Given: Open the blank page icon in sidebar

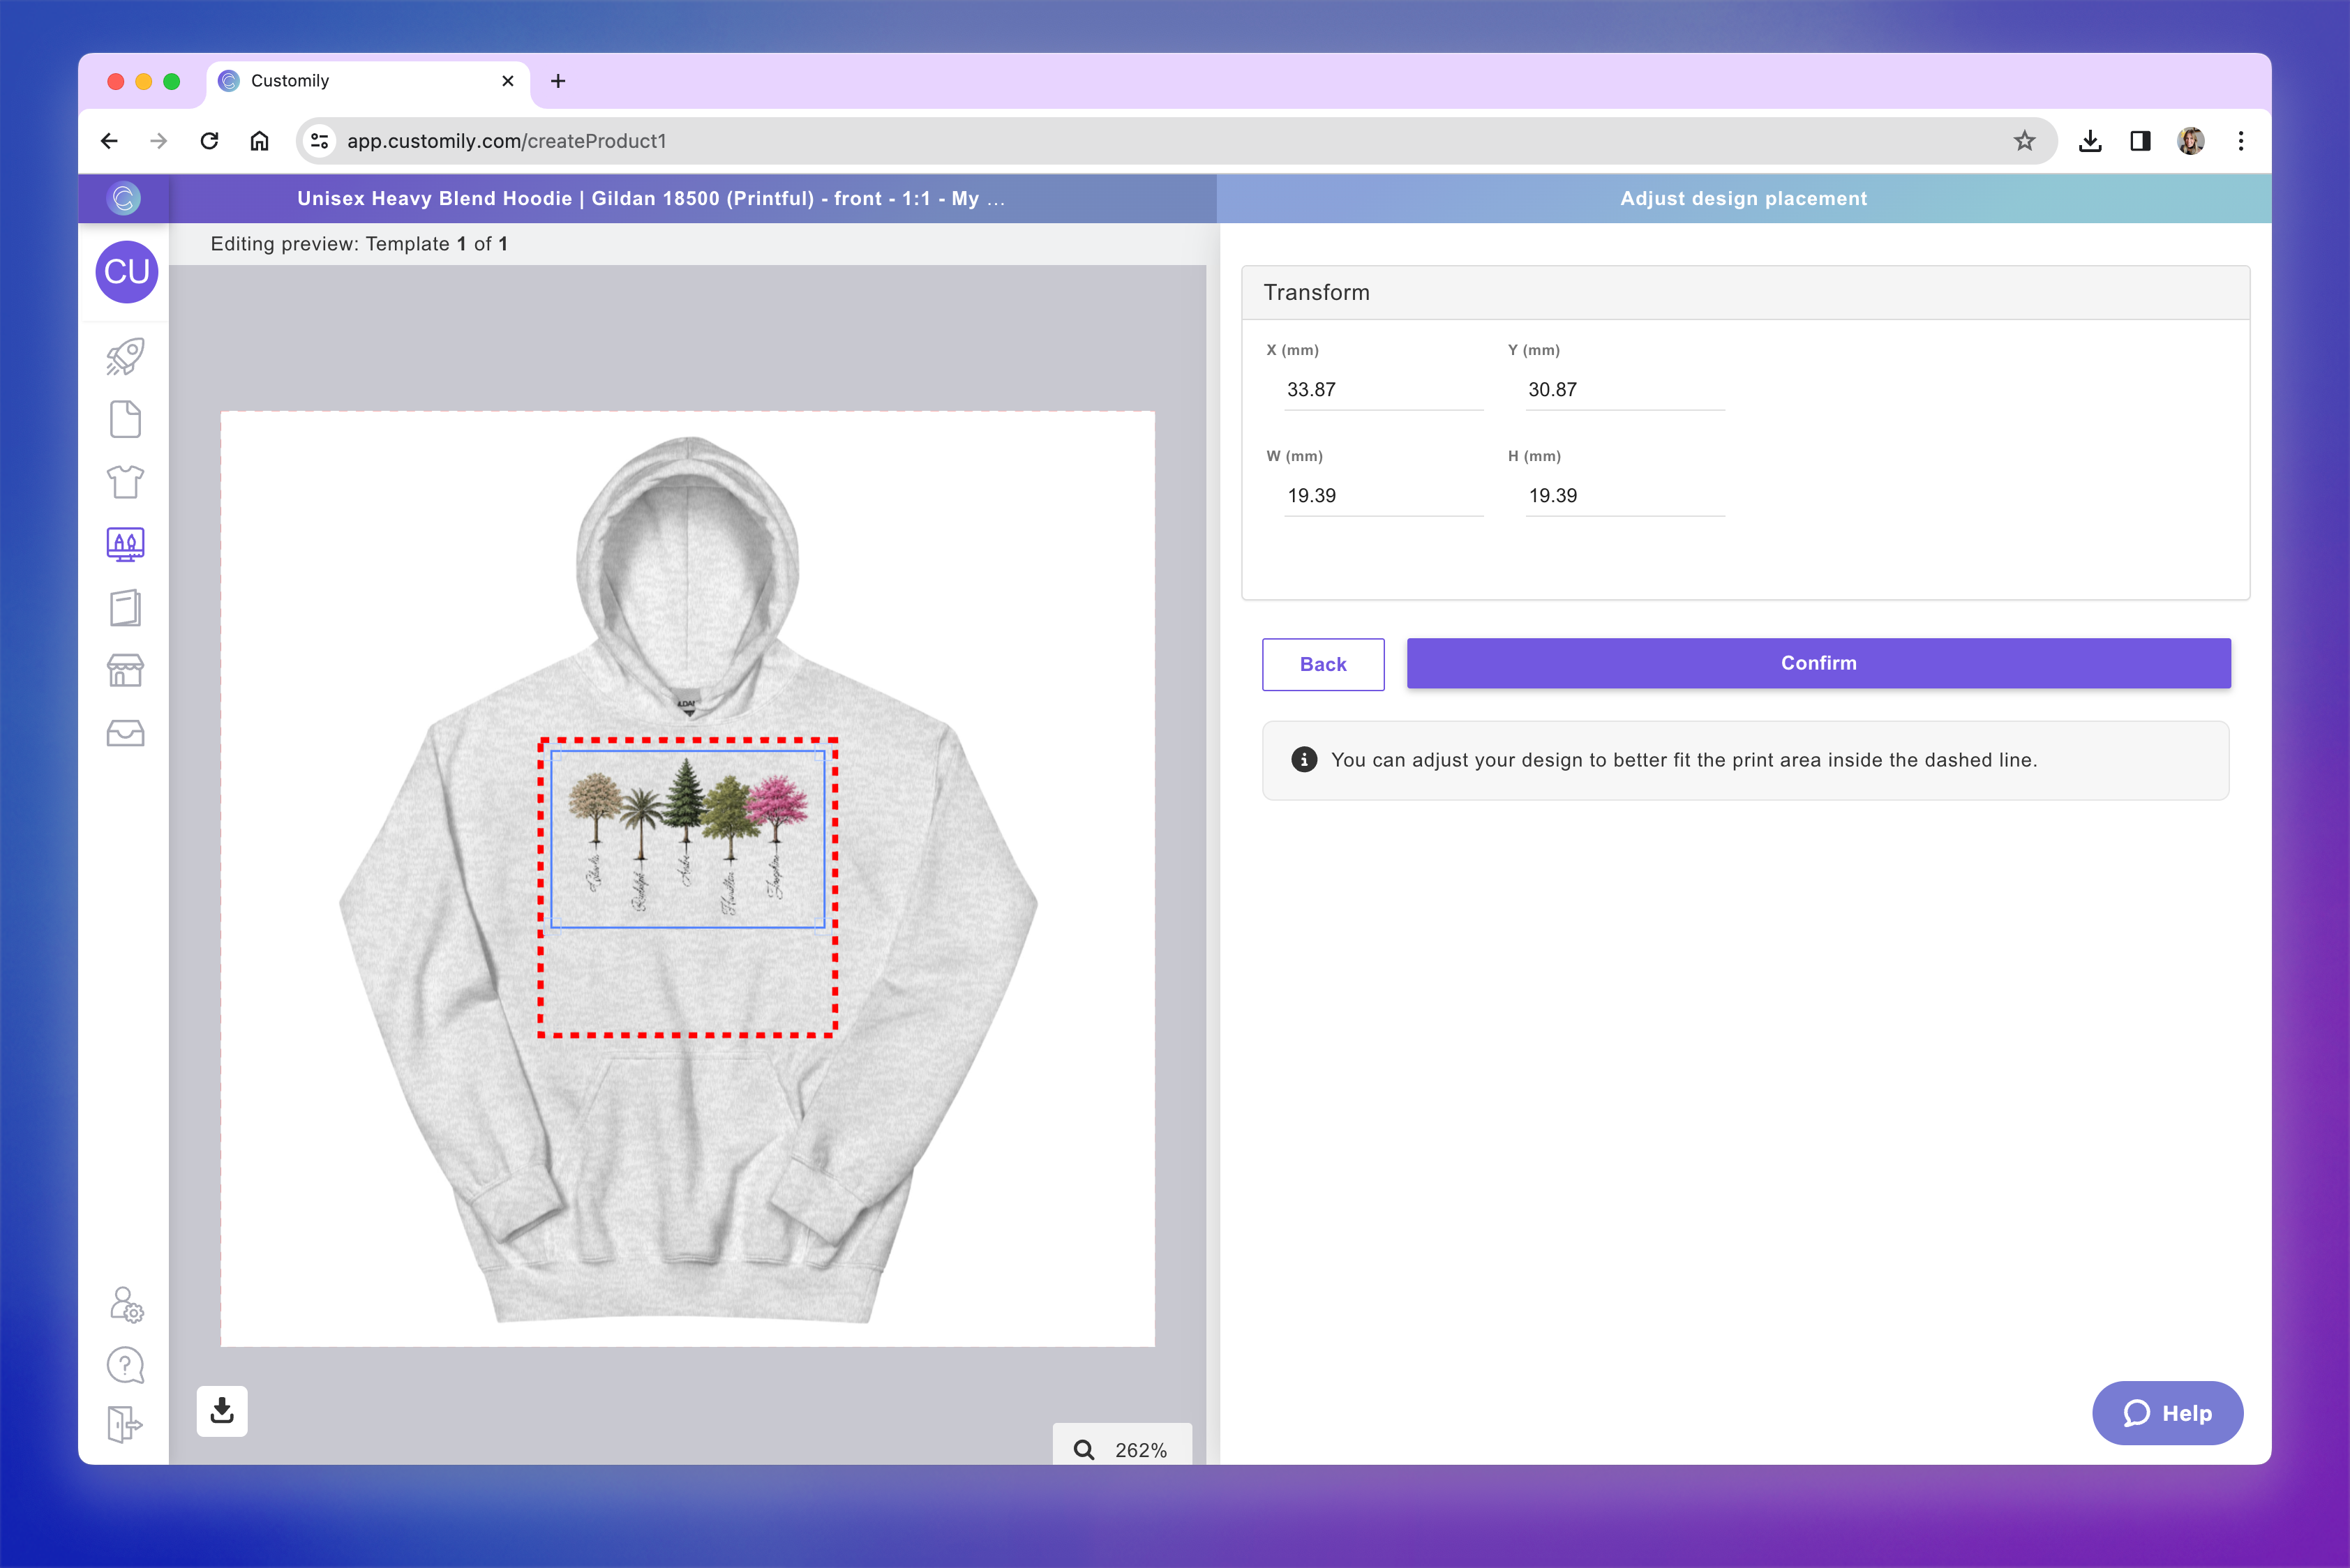Looking at the screenshot, I should point(125,420).
